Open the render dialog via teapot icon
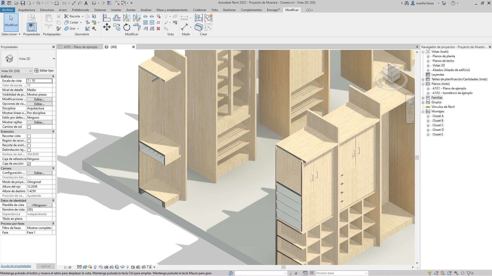 point(100,267)
